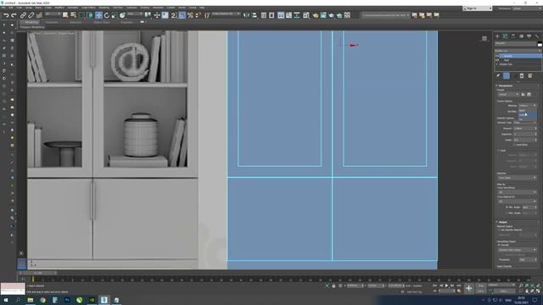543x305 pixels.
Task: Click the Go to End playback button
Action: click(x=458, y=286)
